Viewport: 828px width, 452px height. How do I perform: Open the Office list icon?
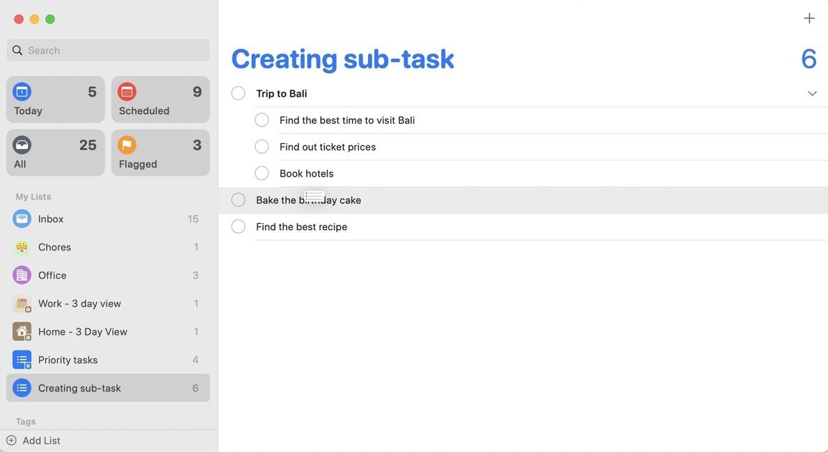[21, 275]
